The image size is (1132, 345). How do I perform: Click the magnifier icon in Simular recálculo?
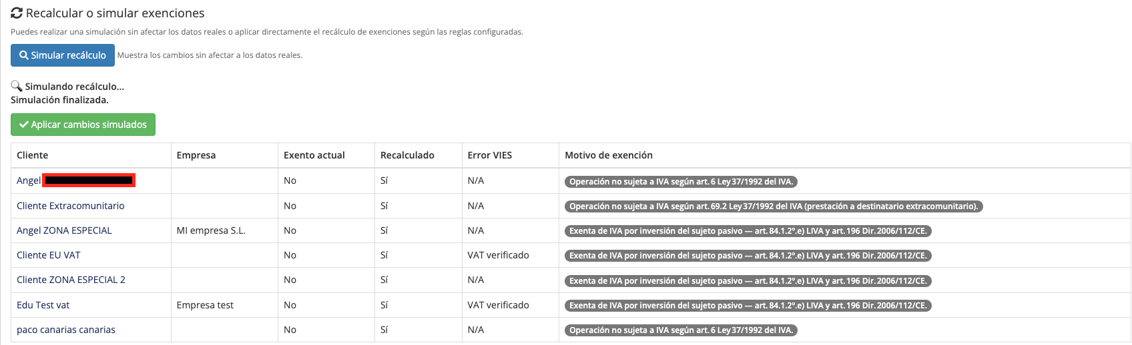[x=23, y=55]
